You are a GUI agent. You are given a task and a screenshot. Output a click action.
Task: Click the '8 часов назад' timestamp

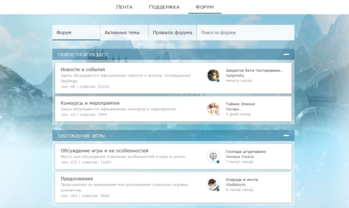click(239, 190)
